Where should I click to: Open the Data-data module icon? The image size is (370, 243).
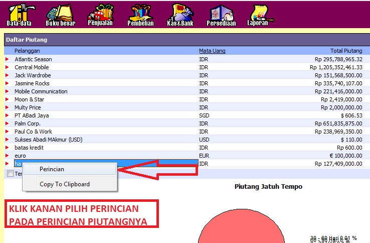(x=19, y=15)
